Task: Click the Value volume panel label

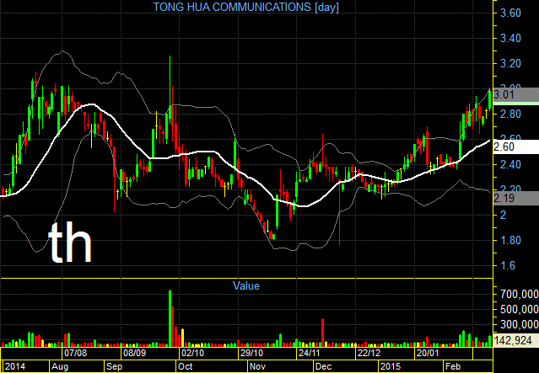Action: coord(245,285)
